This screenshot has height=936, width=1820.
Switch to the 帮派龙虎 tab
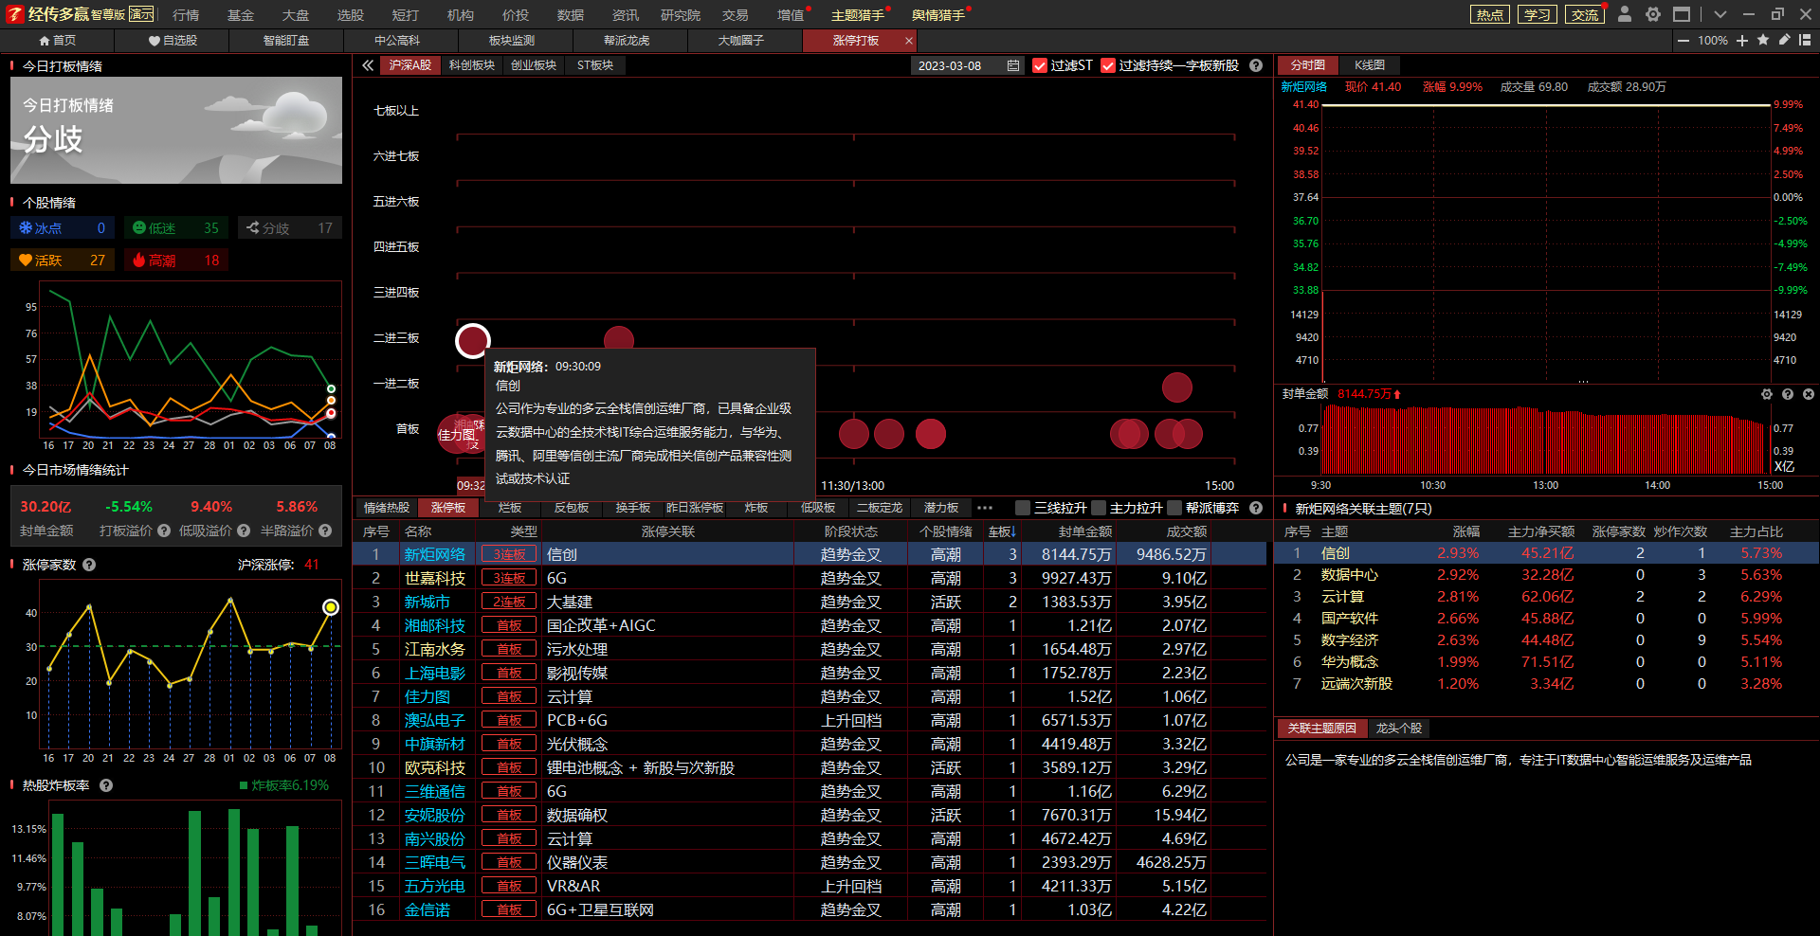pos(627,41)
